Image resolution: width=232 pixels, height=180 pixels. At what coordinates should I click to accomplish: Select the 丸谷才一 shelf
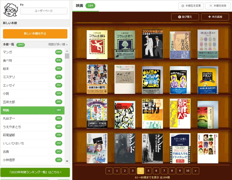32,119
